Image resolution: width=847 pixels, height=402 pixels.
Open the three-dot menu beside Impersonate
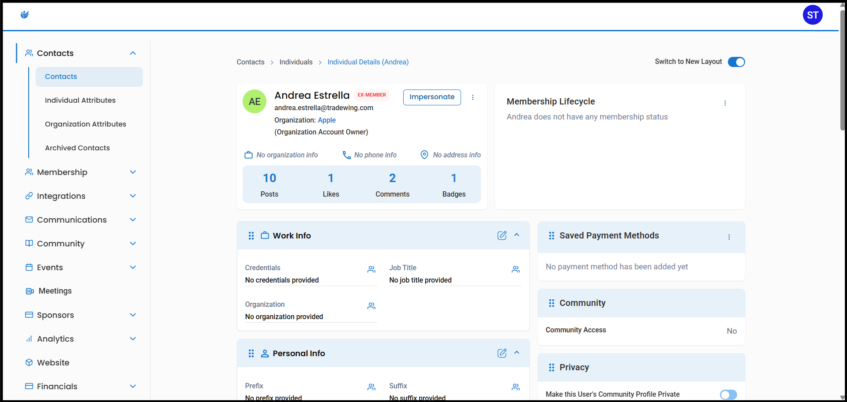[x=473, y=97]
